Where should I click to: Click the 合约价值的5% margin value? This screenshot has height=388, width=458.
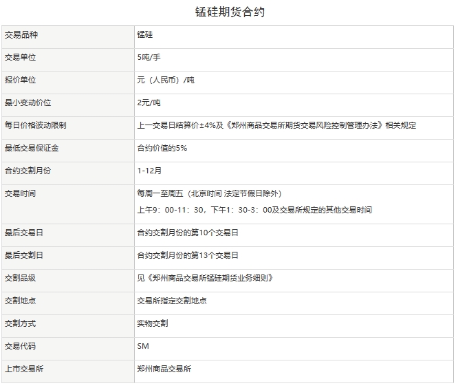162,148
